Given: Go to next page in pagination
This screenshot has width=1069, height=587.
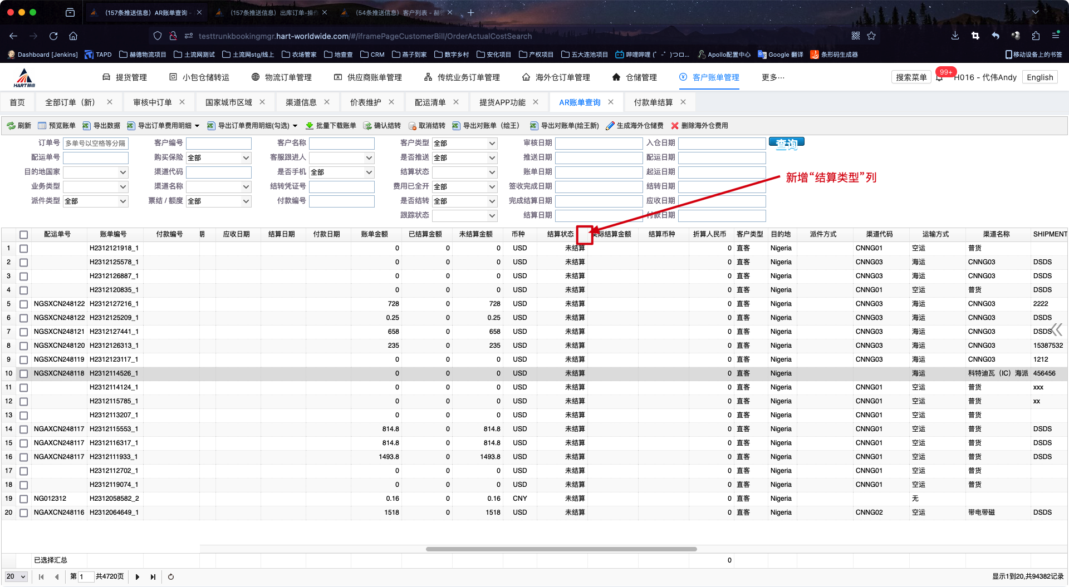Looking at the screenshot, I should [x=138, y=577].
